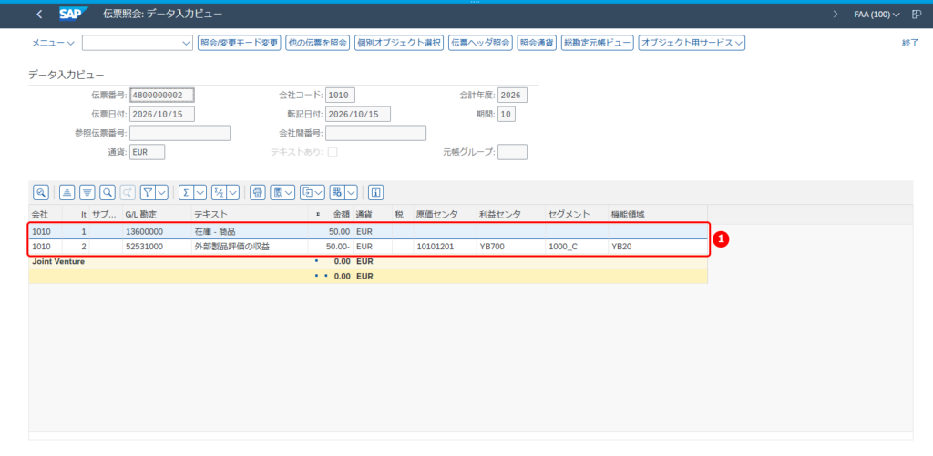Click the header icon right of FAA (100)

coord(917,15)
